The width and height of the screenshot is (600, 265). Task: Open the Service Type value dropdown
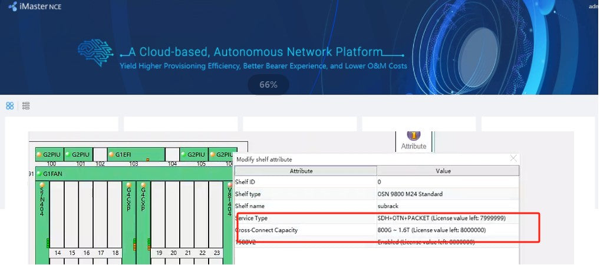tap(448, 218)
